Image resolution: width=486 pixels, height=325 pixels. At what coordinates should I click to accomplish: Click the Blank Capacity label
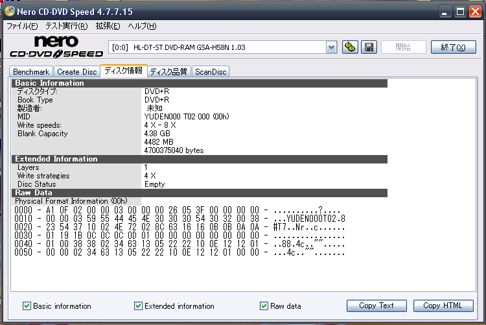point(43,134)
